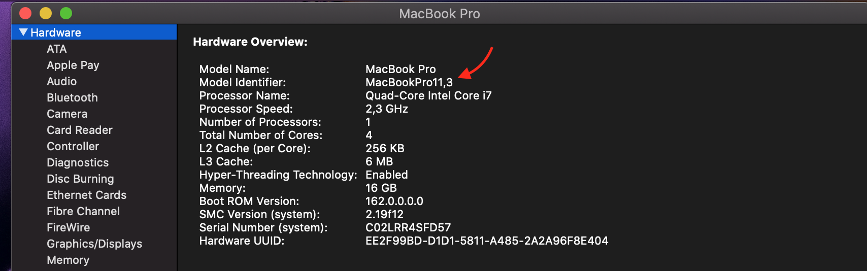Open Graphics/Displays hardware section
Image resolution: width=867 pixels, height=271 pixels.
(x=94, y=244)
